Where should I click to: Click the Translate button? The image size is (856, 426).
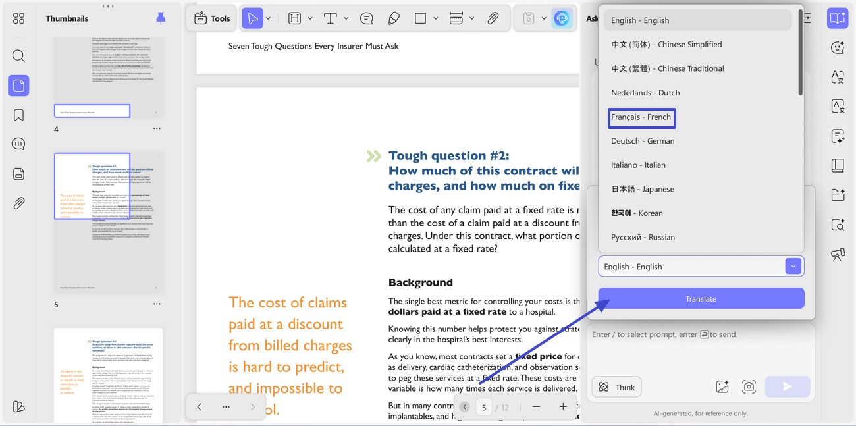(701, 298)
